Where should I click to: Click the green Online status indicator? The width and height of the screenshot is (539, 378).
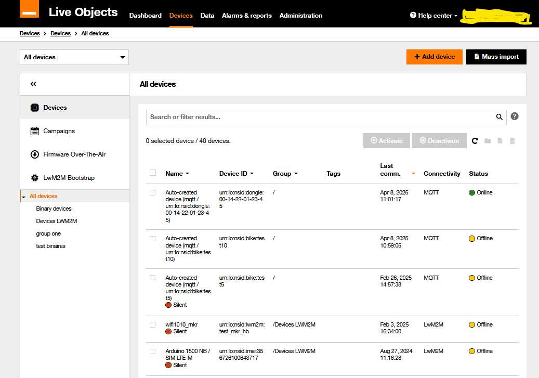pos(472,192)
